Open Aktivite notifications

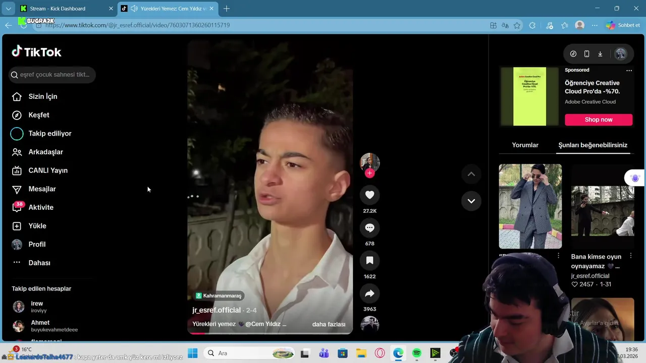32,207
